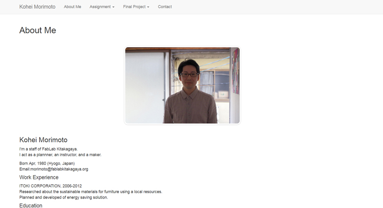Viewport: 383px width, 208px height.
Task: Expand the Final Project dropdown menu
Action: point(136,7)
